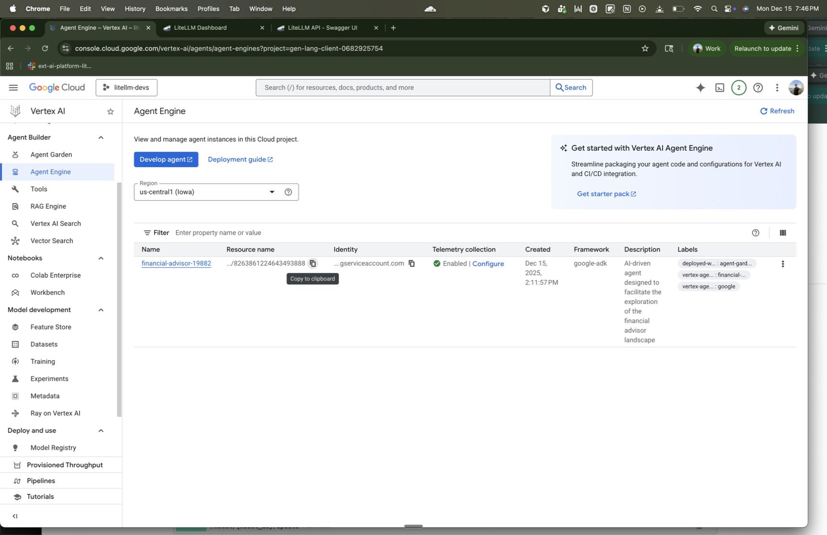Collapse the side navigation panel

pyautogui.click(x=15, y=516)
